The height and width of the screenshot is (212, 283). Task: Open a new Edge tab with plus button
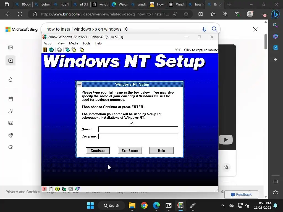(229, 4)
